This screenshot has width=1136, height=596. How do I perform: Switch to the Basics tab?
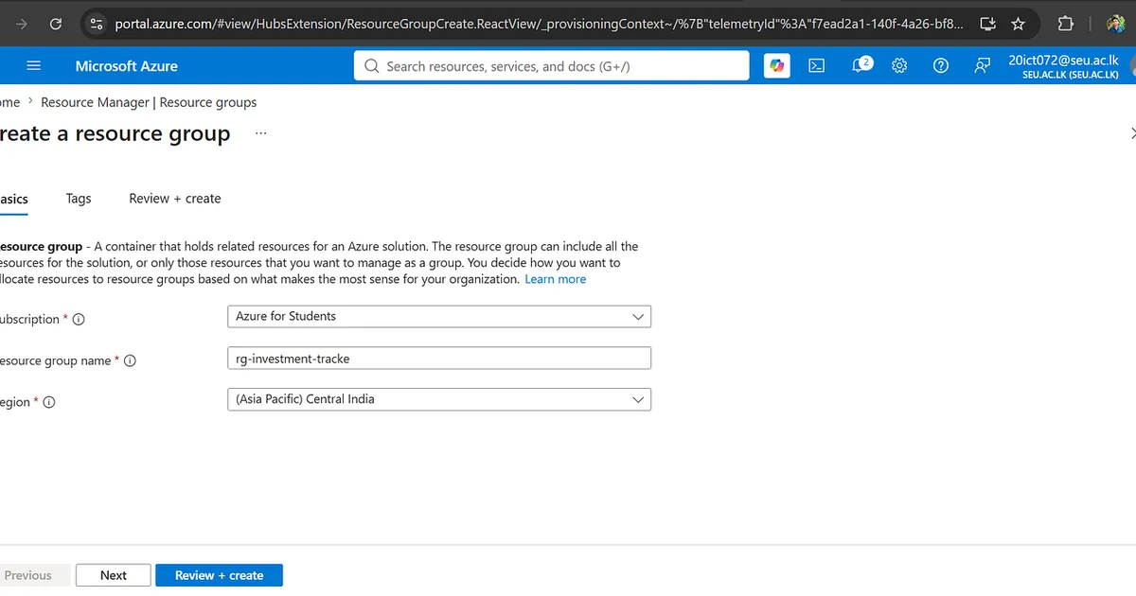tap(14, 200)
